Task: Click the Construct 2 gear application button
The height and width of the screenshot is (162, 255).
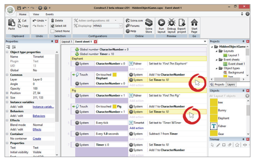Action: coord(10,10)
